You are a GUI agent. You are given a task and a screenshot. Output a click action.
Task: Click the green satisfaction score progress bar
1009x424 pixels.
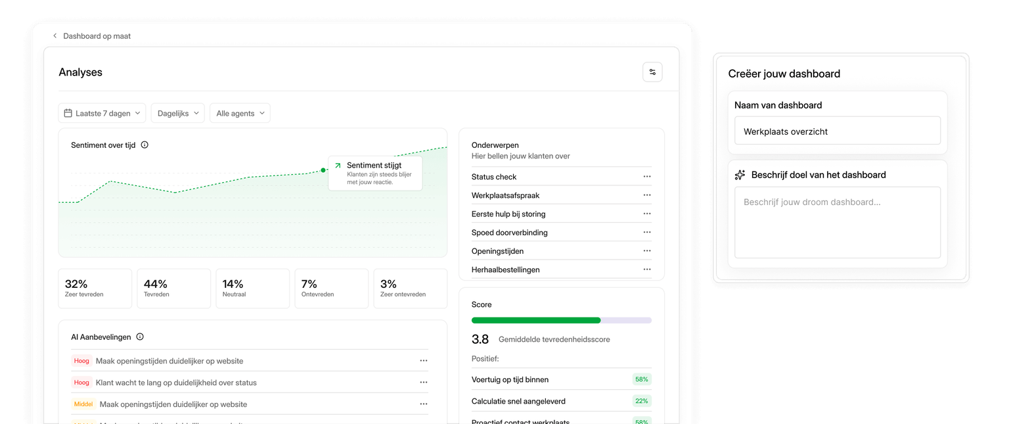pyautogui.click(x=536, y=320)
